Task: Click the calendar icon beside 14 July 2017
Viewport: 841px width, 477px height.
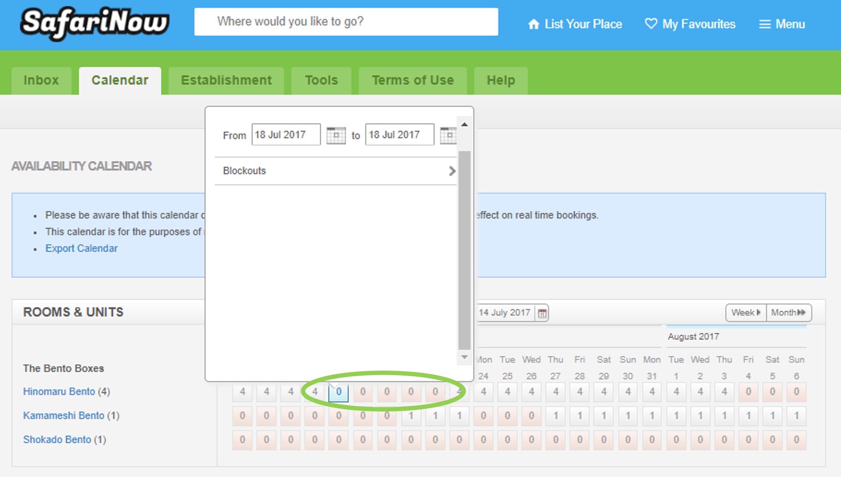Action: pos(542,313)
